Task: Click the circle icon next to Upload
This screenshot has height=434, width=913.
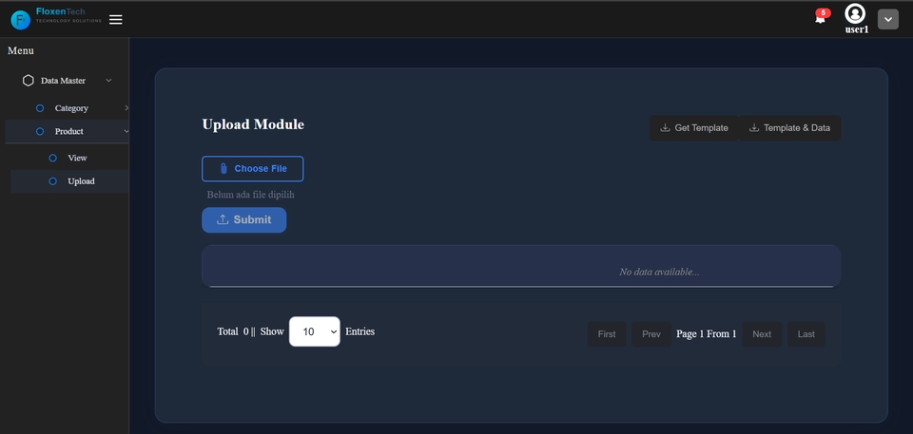Action: [53, 181]
